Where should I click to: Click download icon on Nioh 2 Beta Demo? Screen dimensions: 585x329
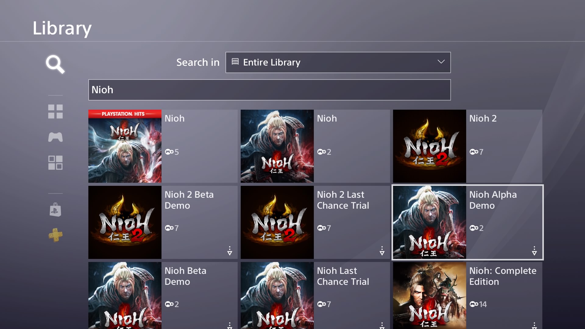[230, 251]
